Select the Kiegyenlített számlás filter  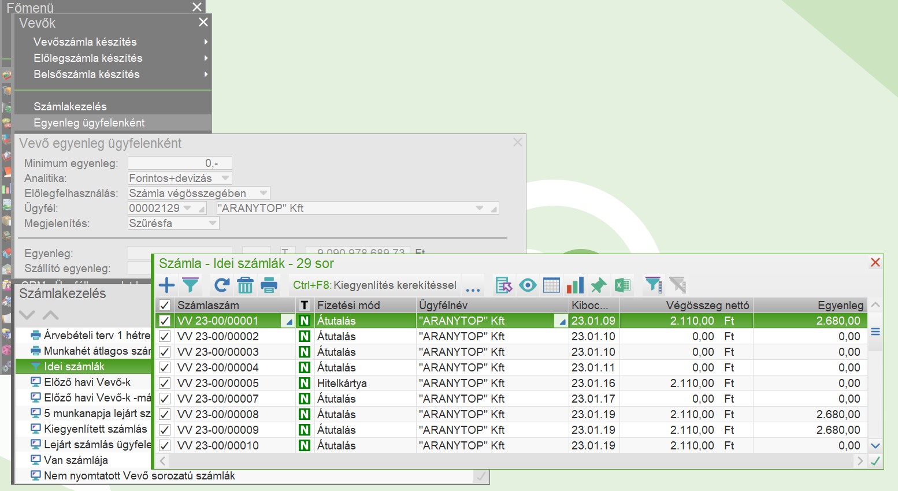tap(95, 429)
